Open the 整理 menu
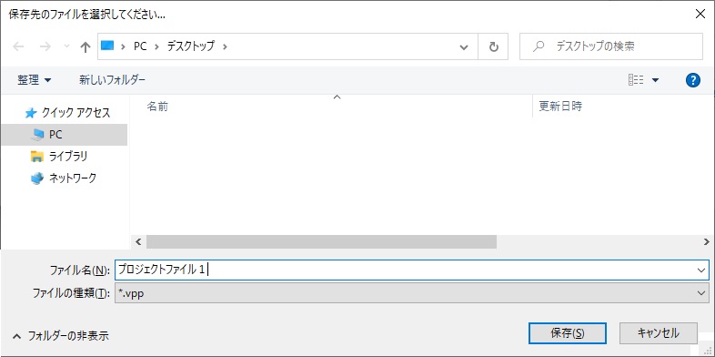The image size is (715, 357). pos(35,80)
